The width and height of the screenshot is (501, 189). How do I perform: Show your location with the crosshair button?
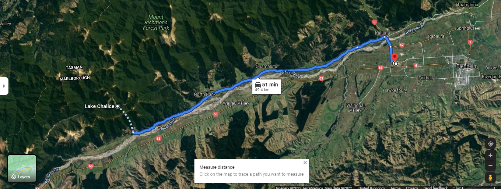[x=490, y=144]
